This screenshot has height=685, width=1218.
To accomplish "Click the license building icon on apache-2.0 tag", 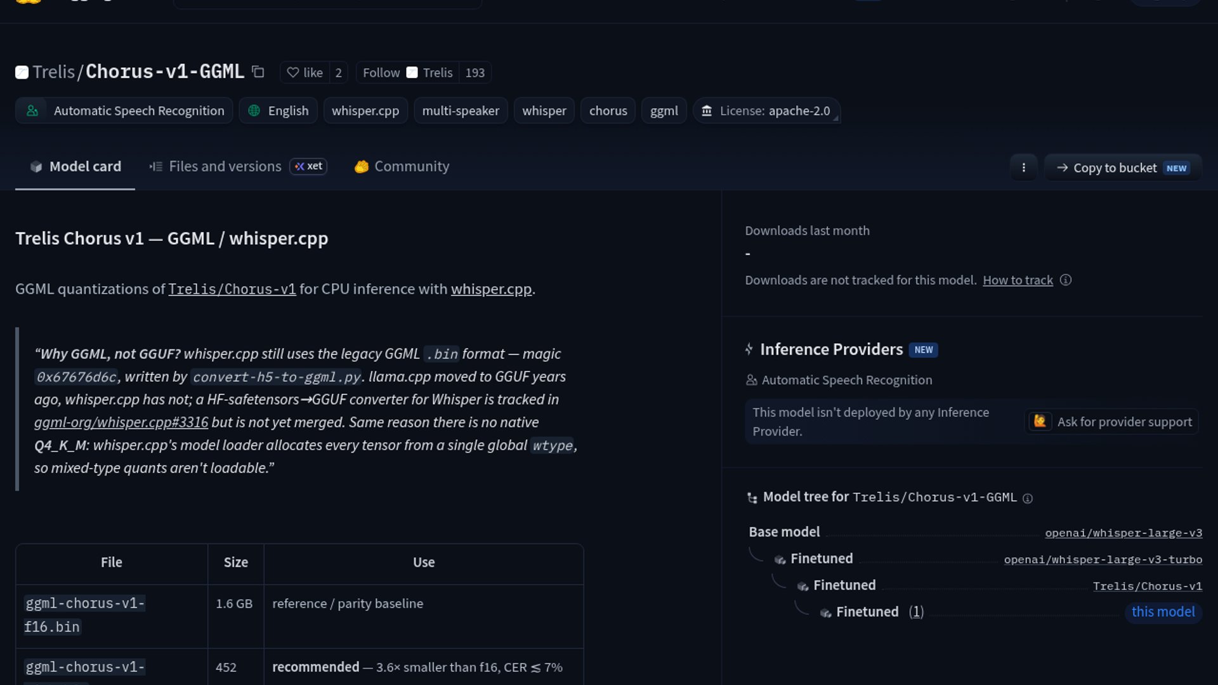I will click(707, 110).
